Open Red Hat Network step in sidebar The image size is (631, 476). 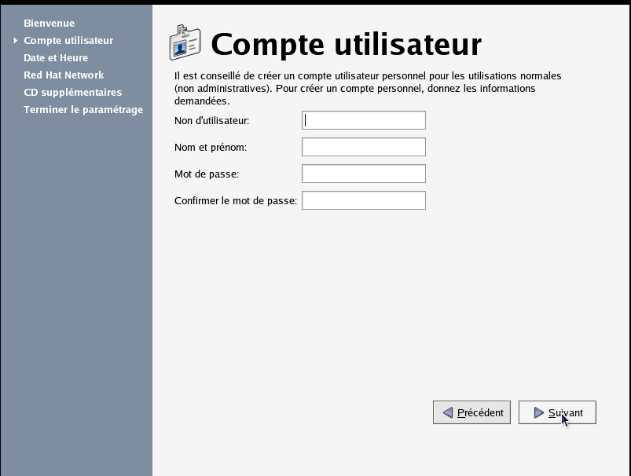pos(64,75)
